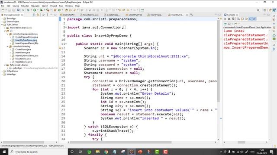Screen dimensions: 277x155
Task: Minimize the Console view
Action: [264, 15]
